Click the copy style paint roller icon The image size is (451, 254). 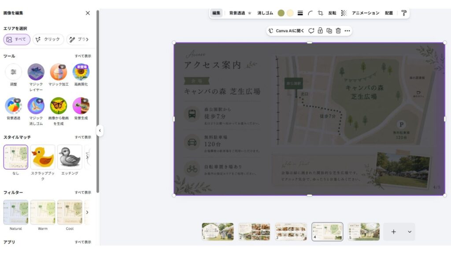click(404, 13)
